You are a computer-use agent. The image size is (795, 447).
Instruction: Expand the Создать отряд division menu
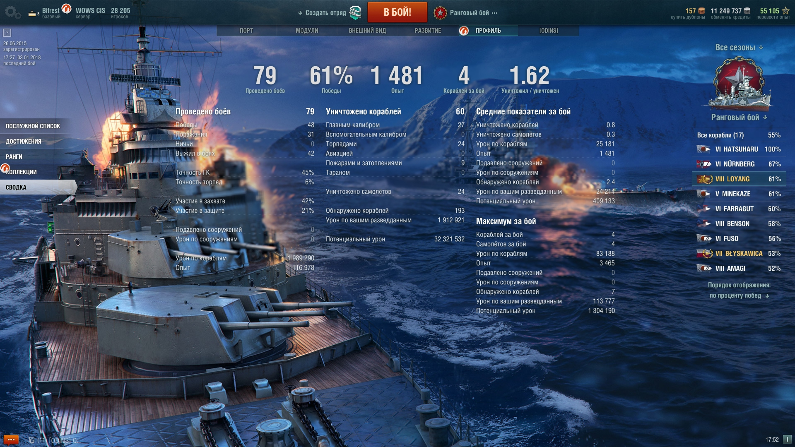(x=322, y=13)
